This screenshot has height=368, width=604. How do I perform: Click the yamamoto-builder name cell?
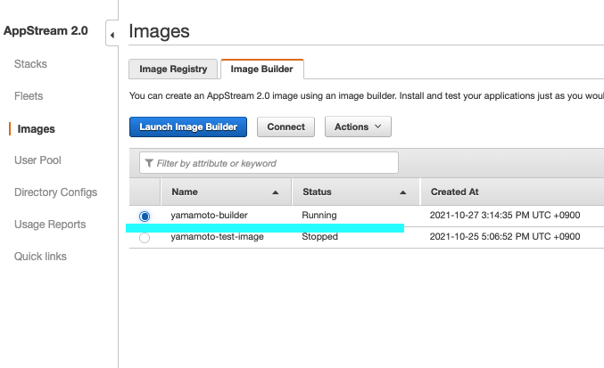pos(209,215)
